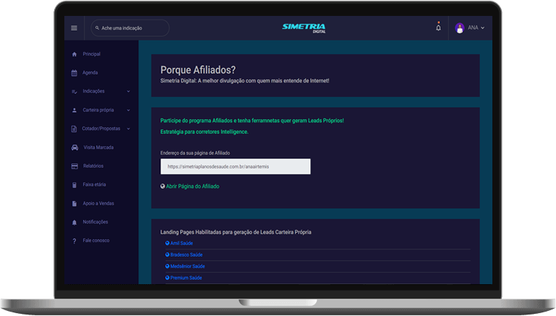Click the Visita Marcada car icon
The height and width of the screenshot is (316, 556).
(x=74, y=148)
